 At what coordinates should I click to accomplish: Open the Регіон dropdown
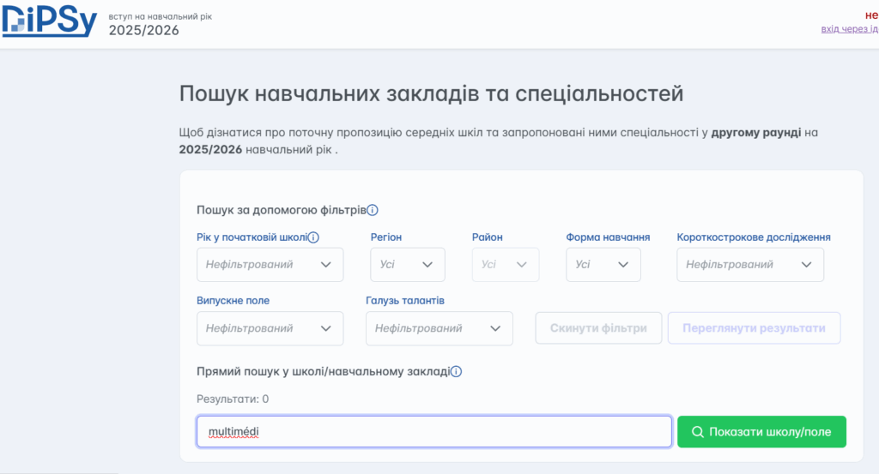click(408, 265)
